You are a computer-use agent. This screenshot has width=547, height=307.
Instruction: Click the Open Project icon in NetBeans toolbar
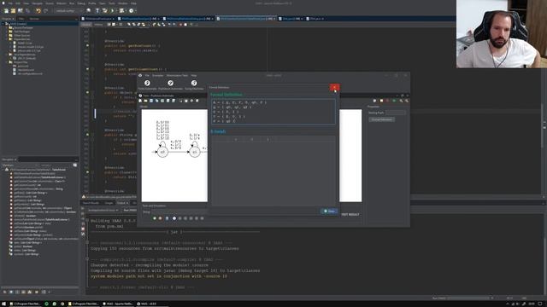(x=21, y=11)
